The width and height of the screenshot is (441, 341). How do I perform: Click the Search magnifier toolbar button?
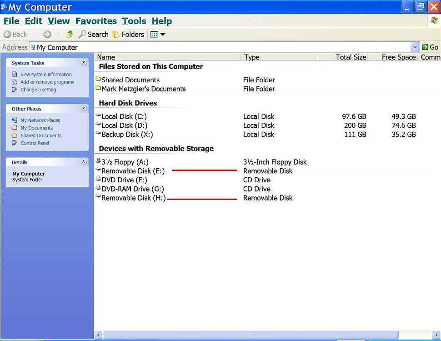tap(93, 34)
